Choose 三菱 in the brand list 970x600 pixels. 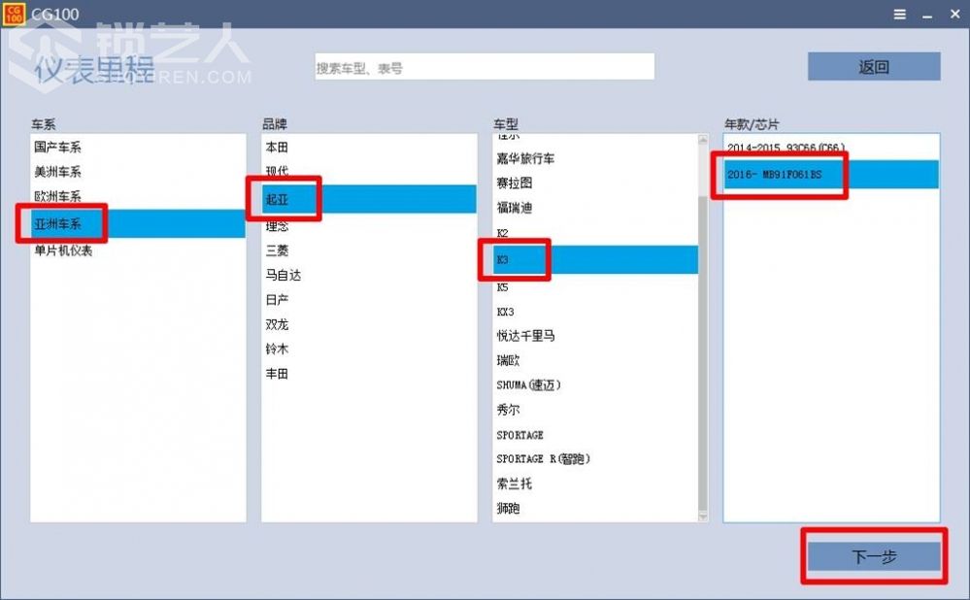pyautogui.click(x=369, y=250)
